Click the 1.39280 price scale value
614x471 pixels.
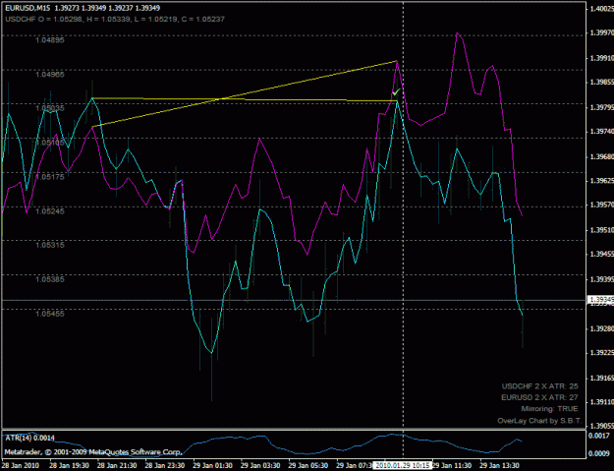tap(602, 328)
